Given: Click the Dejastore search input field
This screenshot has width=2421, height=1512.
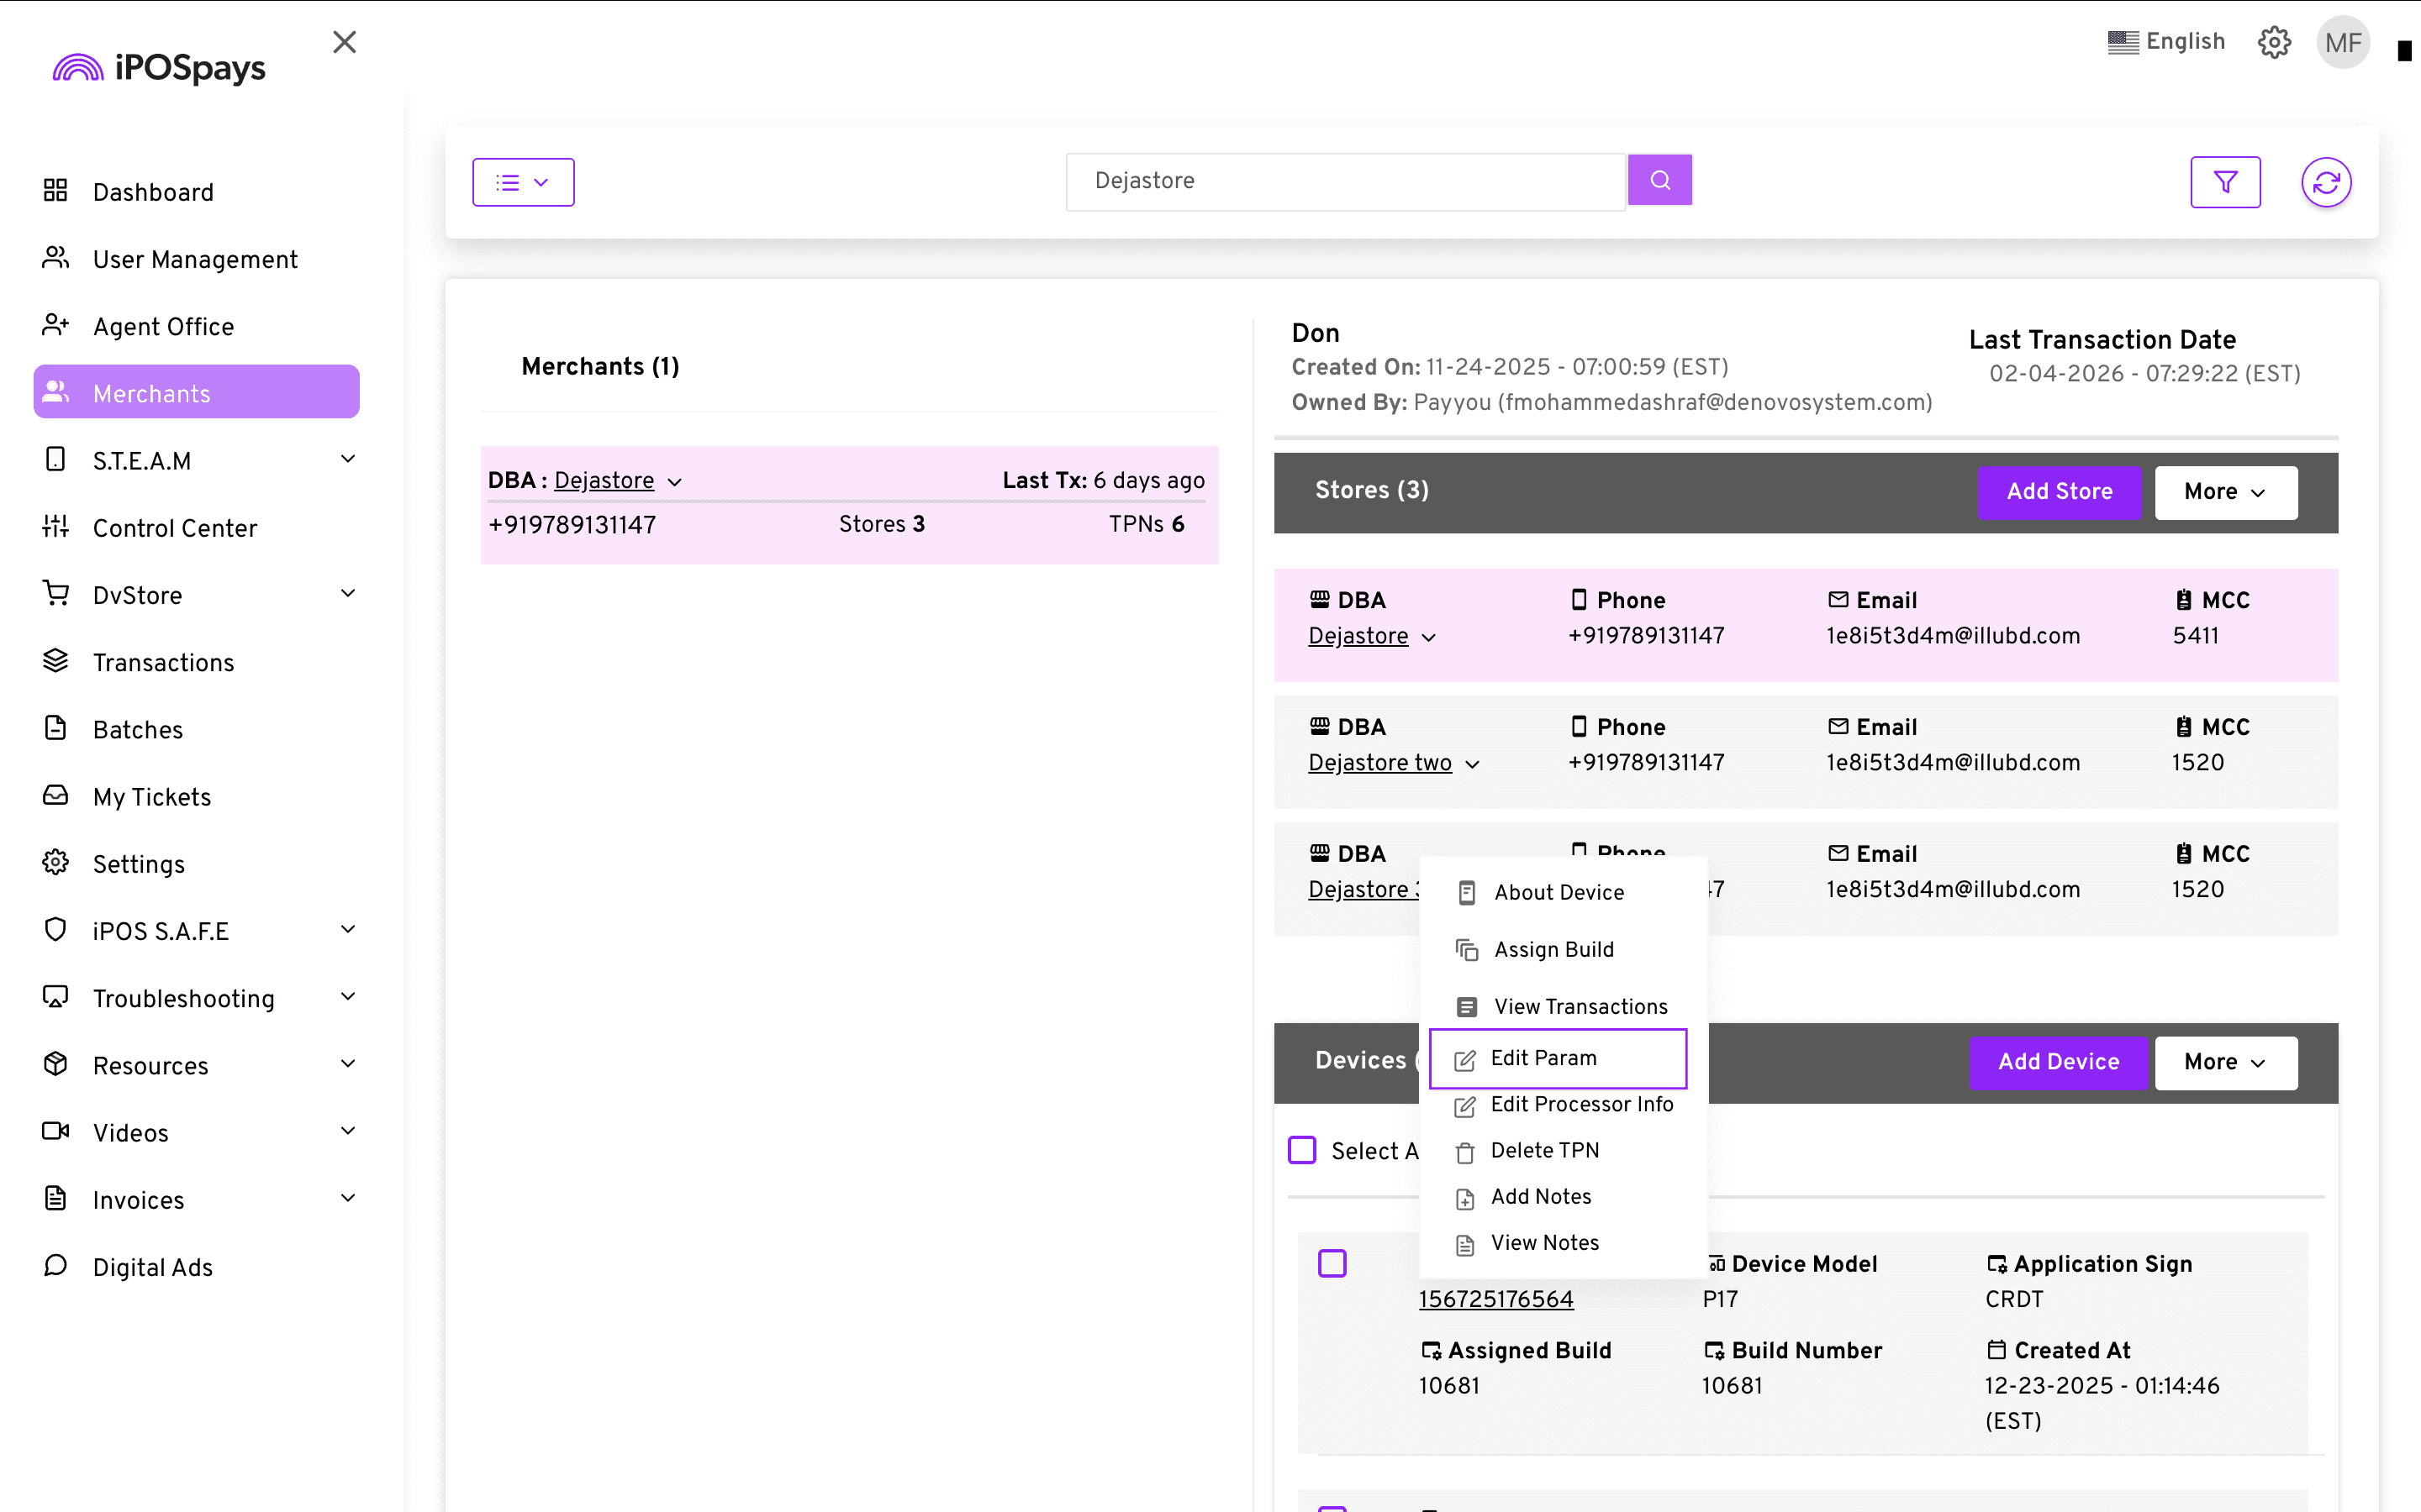Looking at the screenshot, I should tap(1344, 181).
